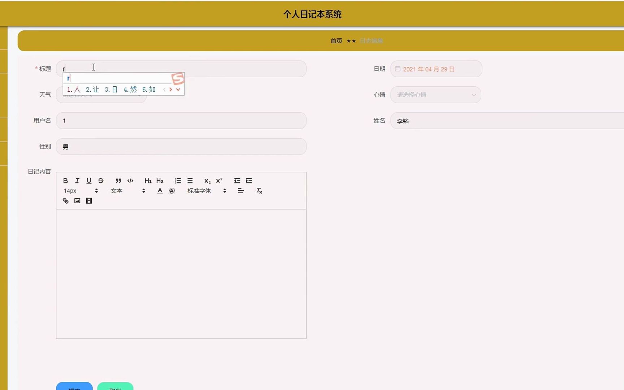Increase paragraph indent
The image size is (624, 390).
[x=249, y=181]
